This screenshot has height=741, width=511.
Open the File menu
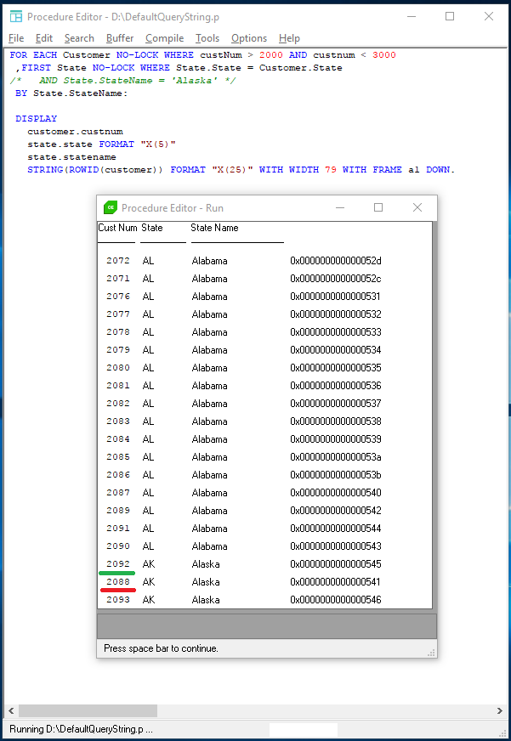pos(16,38)
